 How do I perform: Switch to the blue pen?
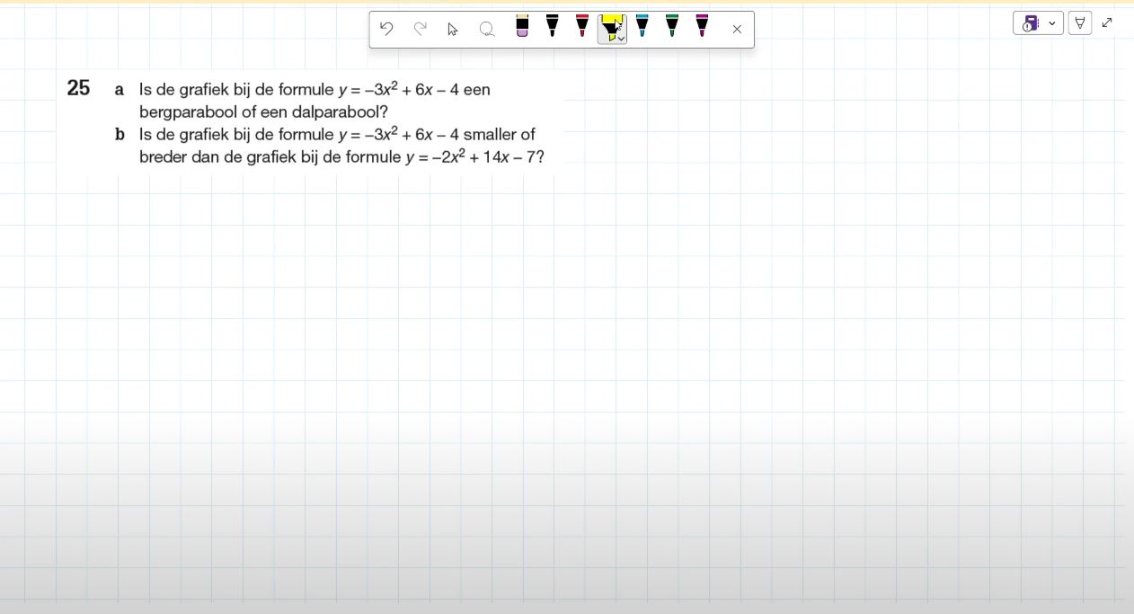coord(642,27)
